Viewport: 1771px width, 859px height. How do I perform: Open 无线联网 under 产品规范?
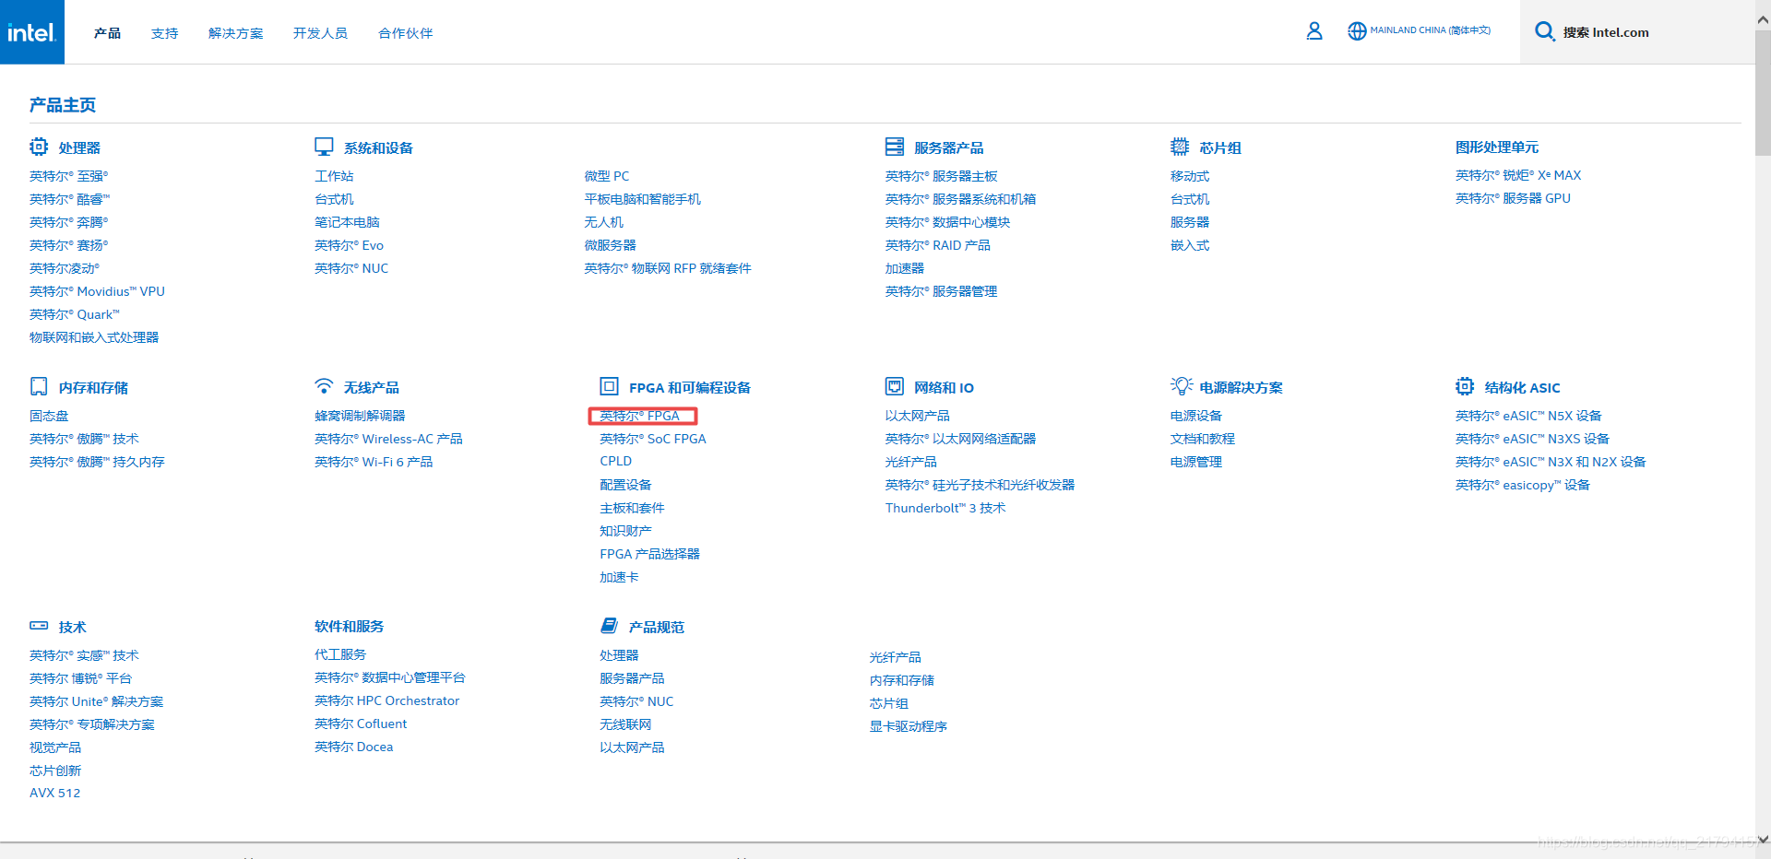click(625, 724)
